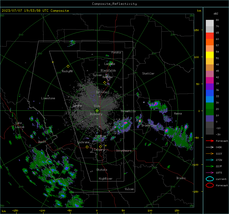Click the Innisfail label
The height and width of the screenshot is (214, 229).
click(x=103, y=92)
